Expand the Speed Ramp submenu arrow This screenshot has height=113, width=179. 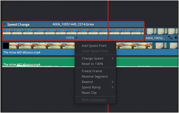pyautogui.click(x=112, y=87)
